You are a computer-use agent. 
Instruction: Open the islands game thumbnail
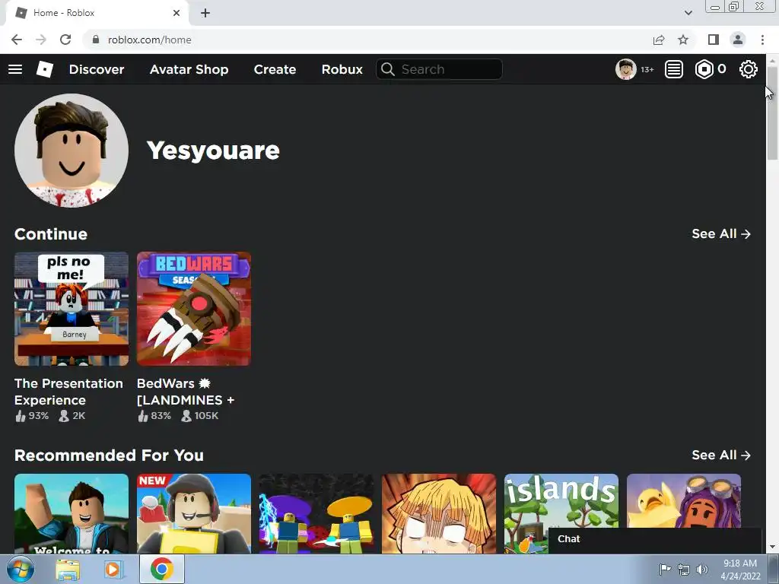pyautogui.click(x=561, y=500)
